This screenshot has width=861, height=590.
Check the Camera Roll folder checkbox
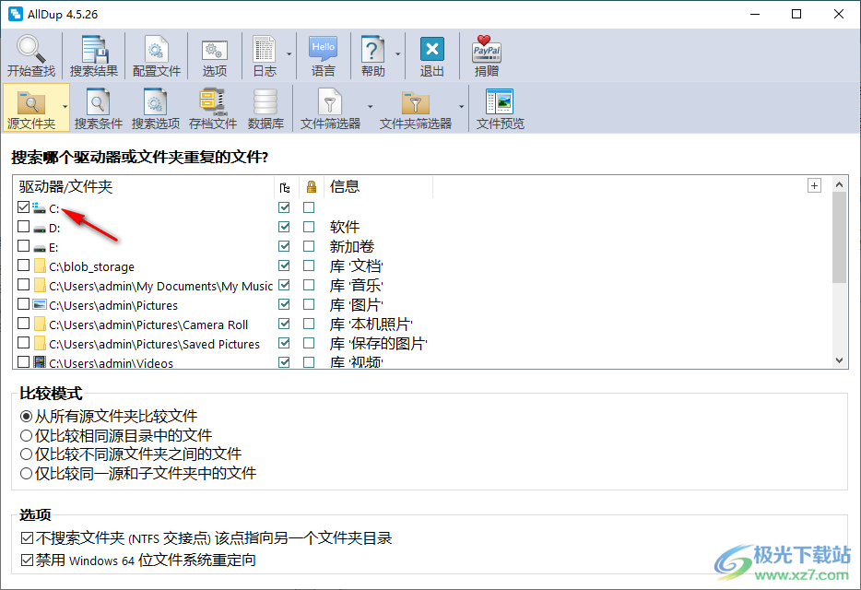click(x=23, y=323)
